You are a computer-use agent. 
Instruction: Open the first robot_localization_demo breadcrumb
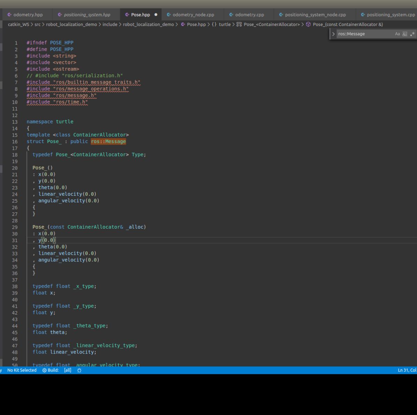(x=72, y=24)
